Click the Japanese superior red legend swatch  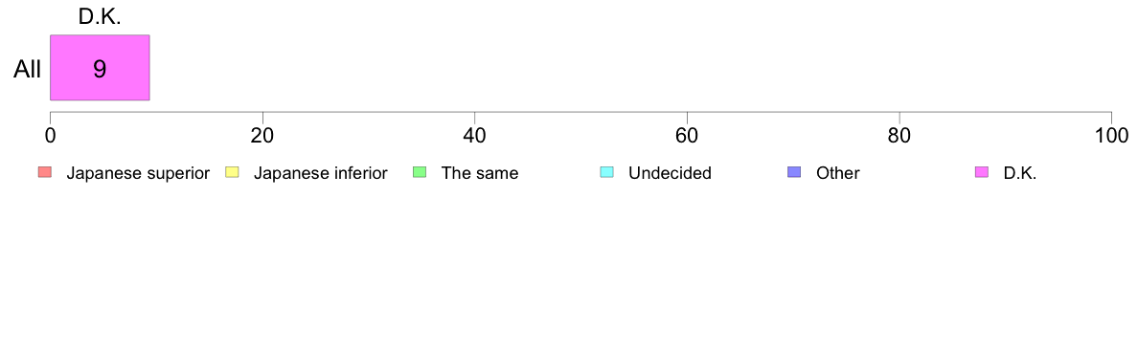pyautogui.click(x=44, y=172)
